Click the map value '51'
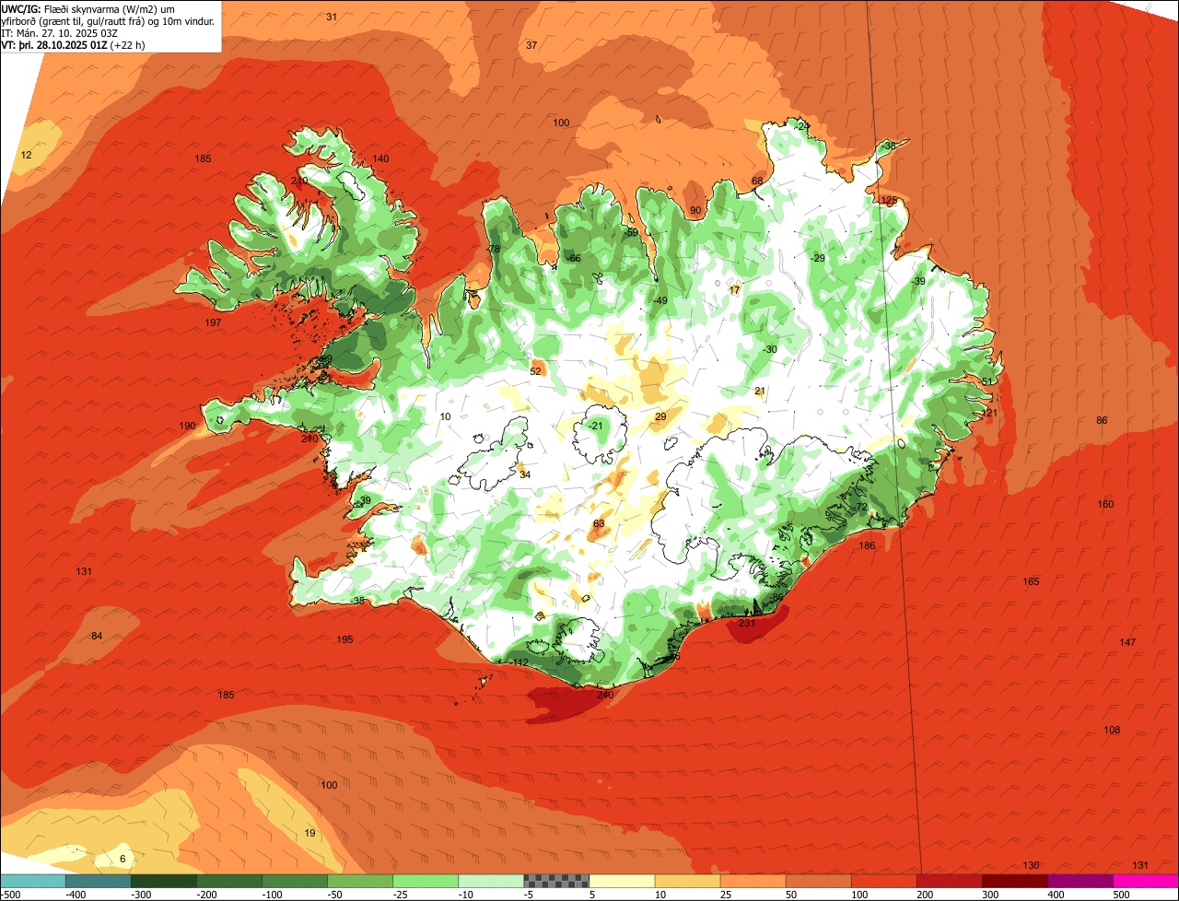The image size is (1179, 901). [x=986, y=381]
